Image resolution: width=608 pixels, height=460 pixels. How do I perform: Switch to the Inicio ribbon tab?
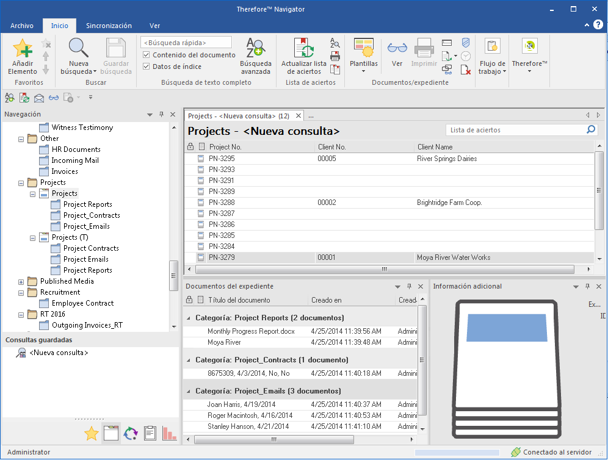click(59, 26)
